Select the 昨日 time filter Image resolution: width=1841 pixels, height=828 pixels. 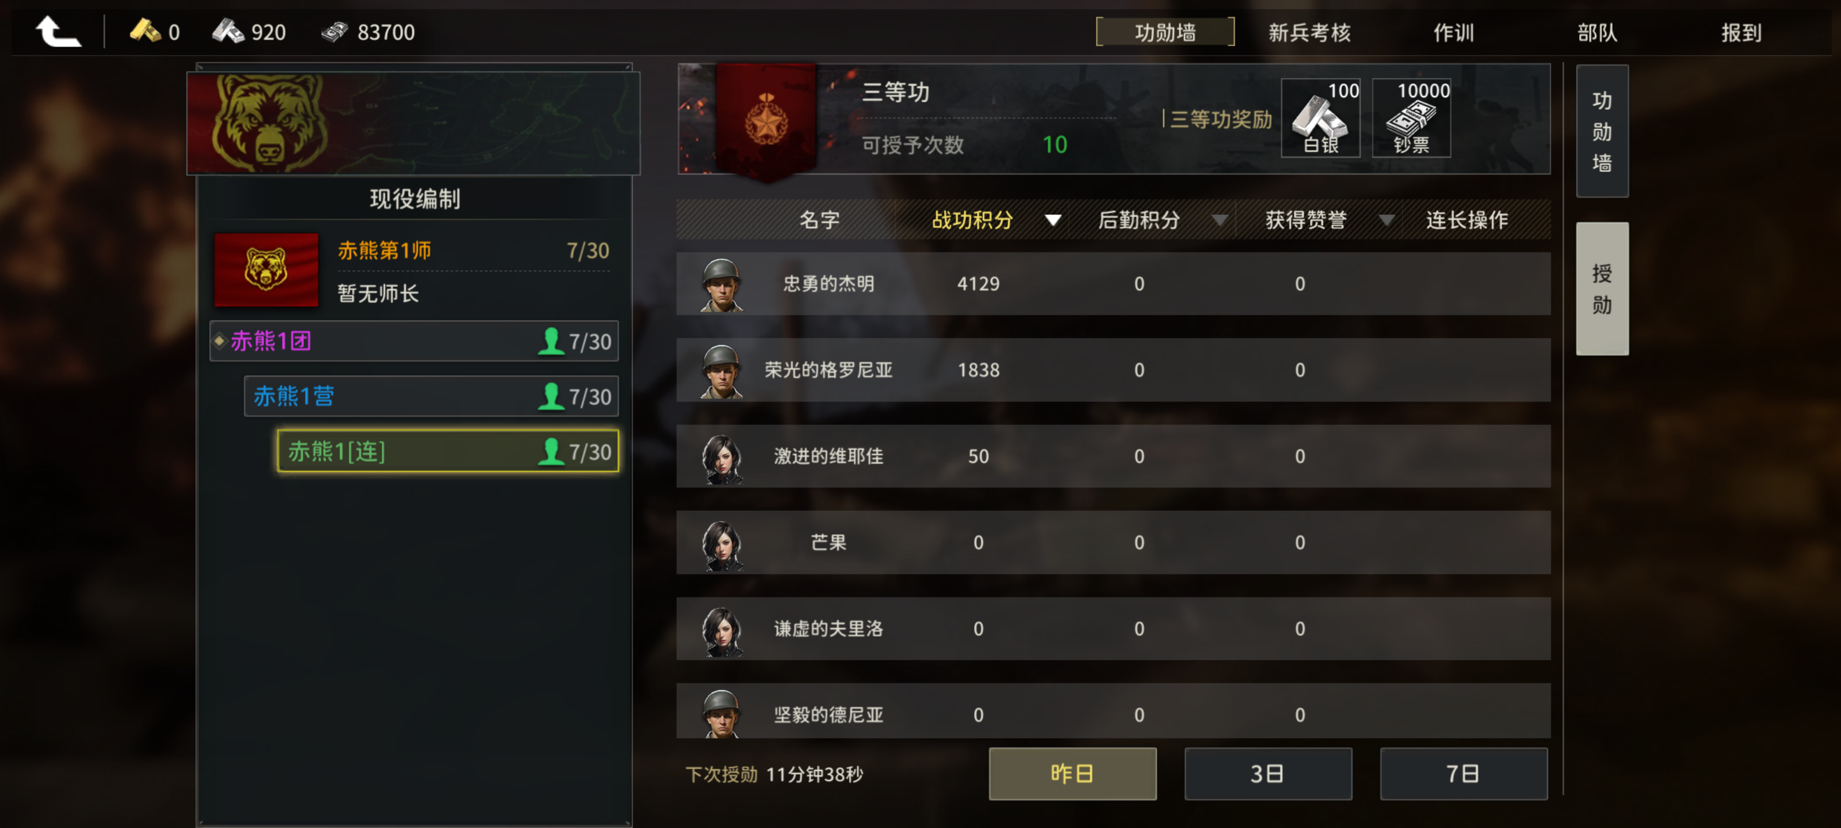tap(1072, 774)
